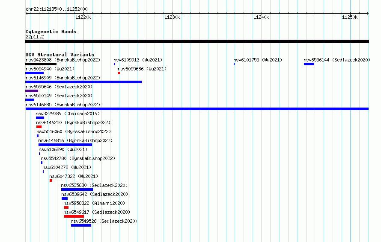The height and width of the screenshot is (242, 381).
Task: Click the DGV Structural Variants track title
Action: point(60,55)
